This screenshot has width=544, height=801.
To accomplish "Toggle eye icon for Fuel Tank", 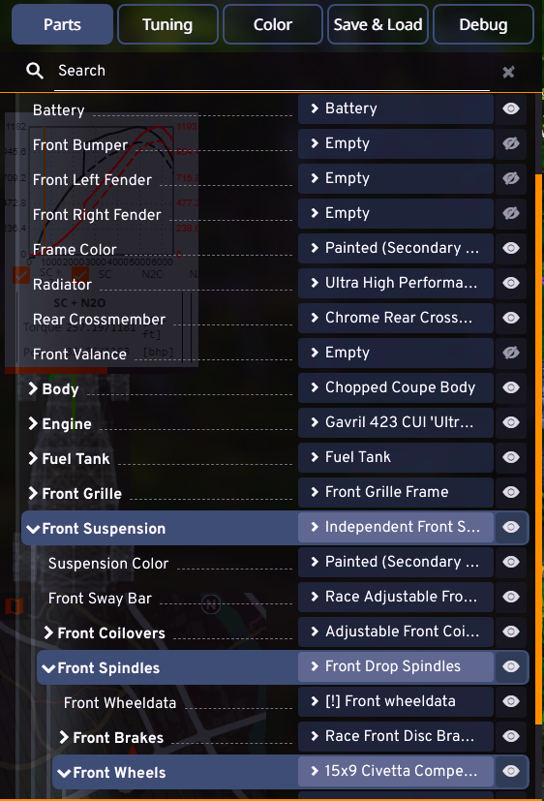I will [511, 457].
